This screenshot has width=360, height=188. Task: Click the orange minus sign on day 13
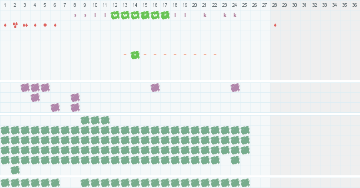coord(125,55)
